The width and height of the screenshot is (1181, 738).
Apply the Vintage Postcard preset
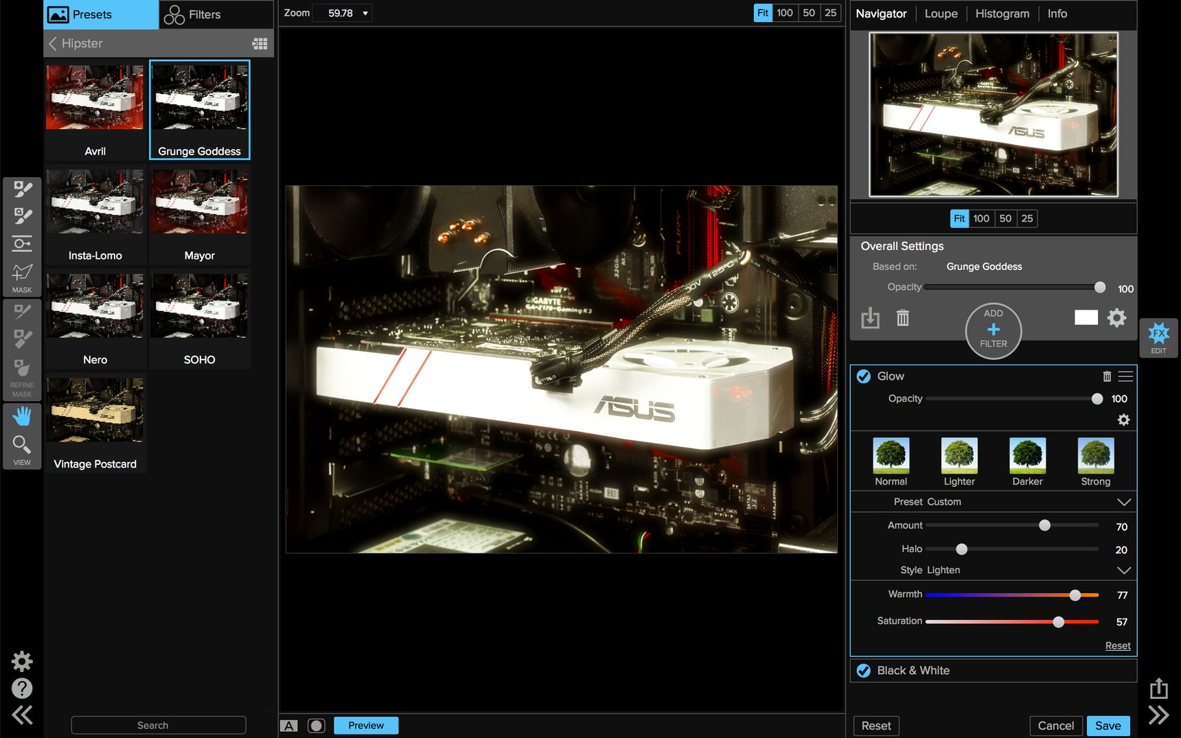click(95, 410)
